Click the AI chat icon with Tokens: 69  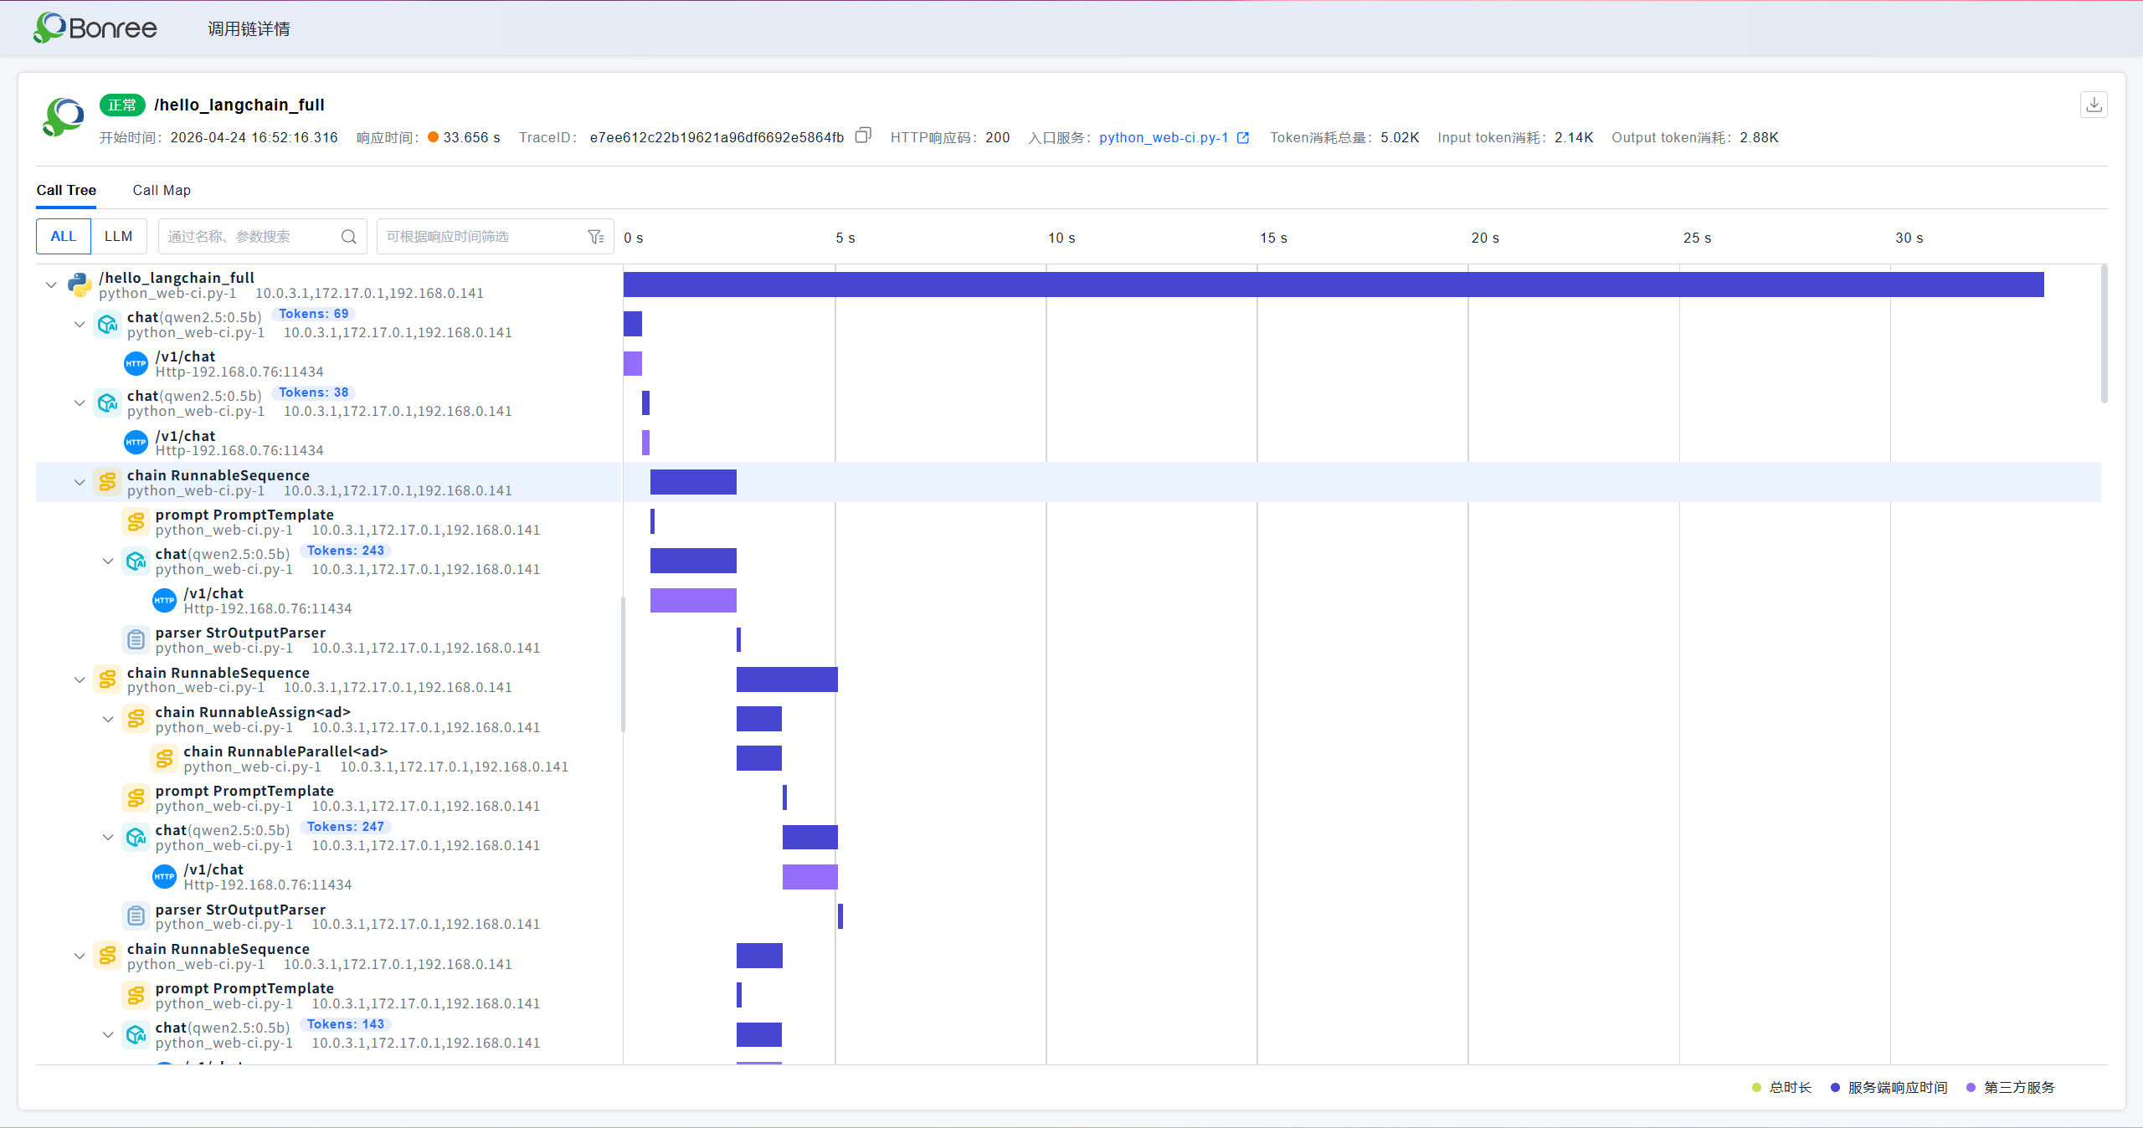coord(108,324)
